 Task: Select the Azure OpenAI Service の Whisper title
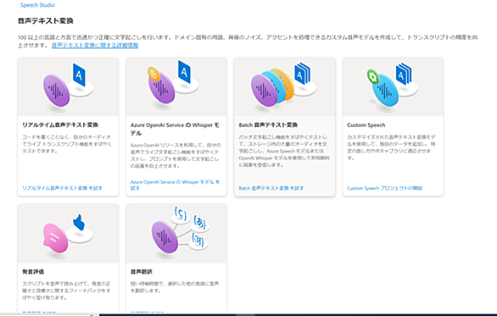pyautogui.click(x=175, y=129)
